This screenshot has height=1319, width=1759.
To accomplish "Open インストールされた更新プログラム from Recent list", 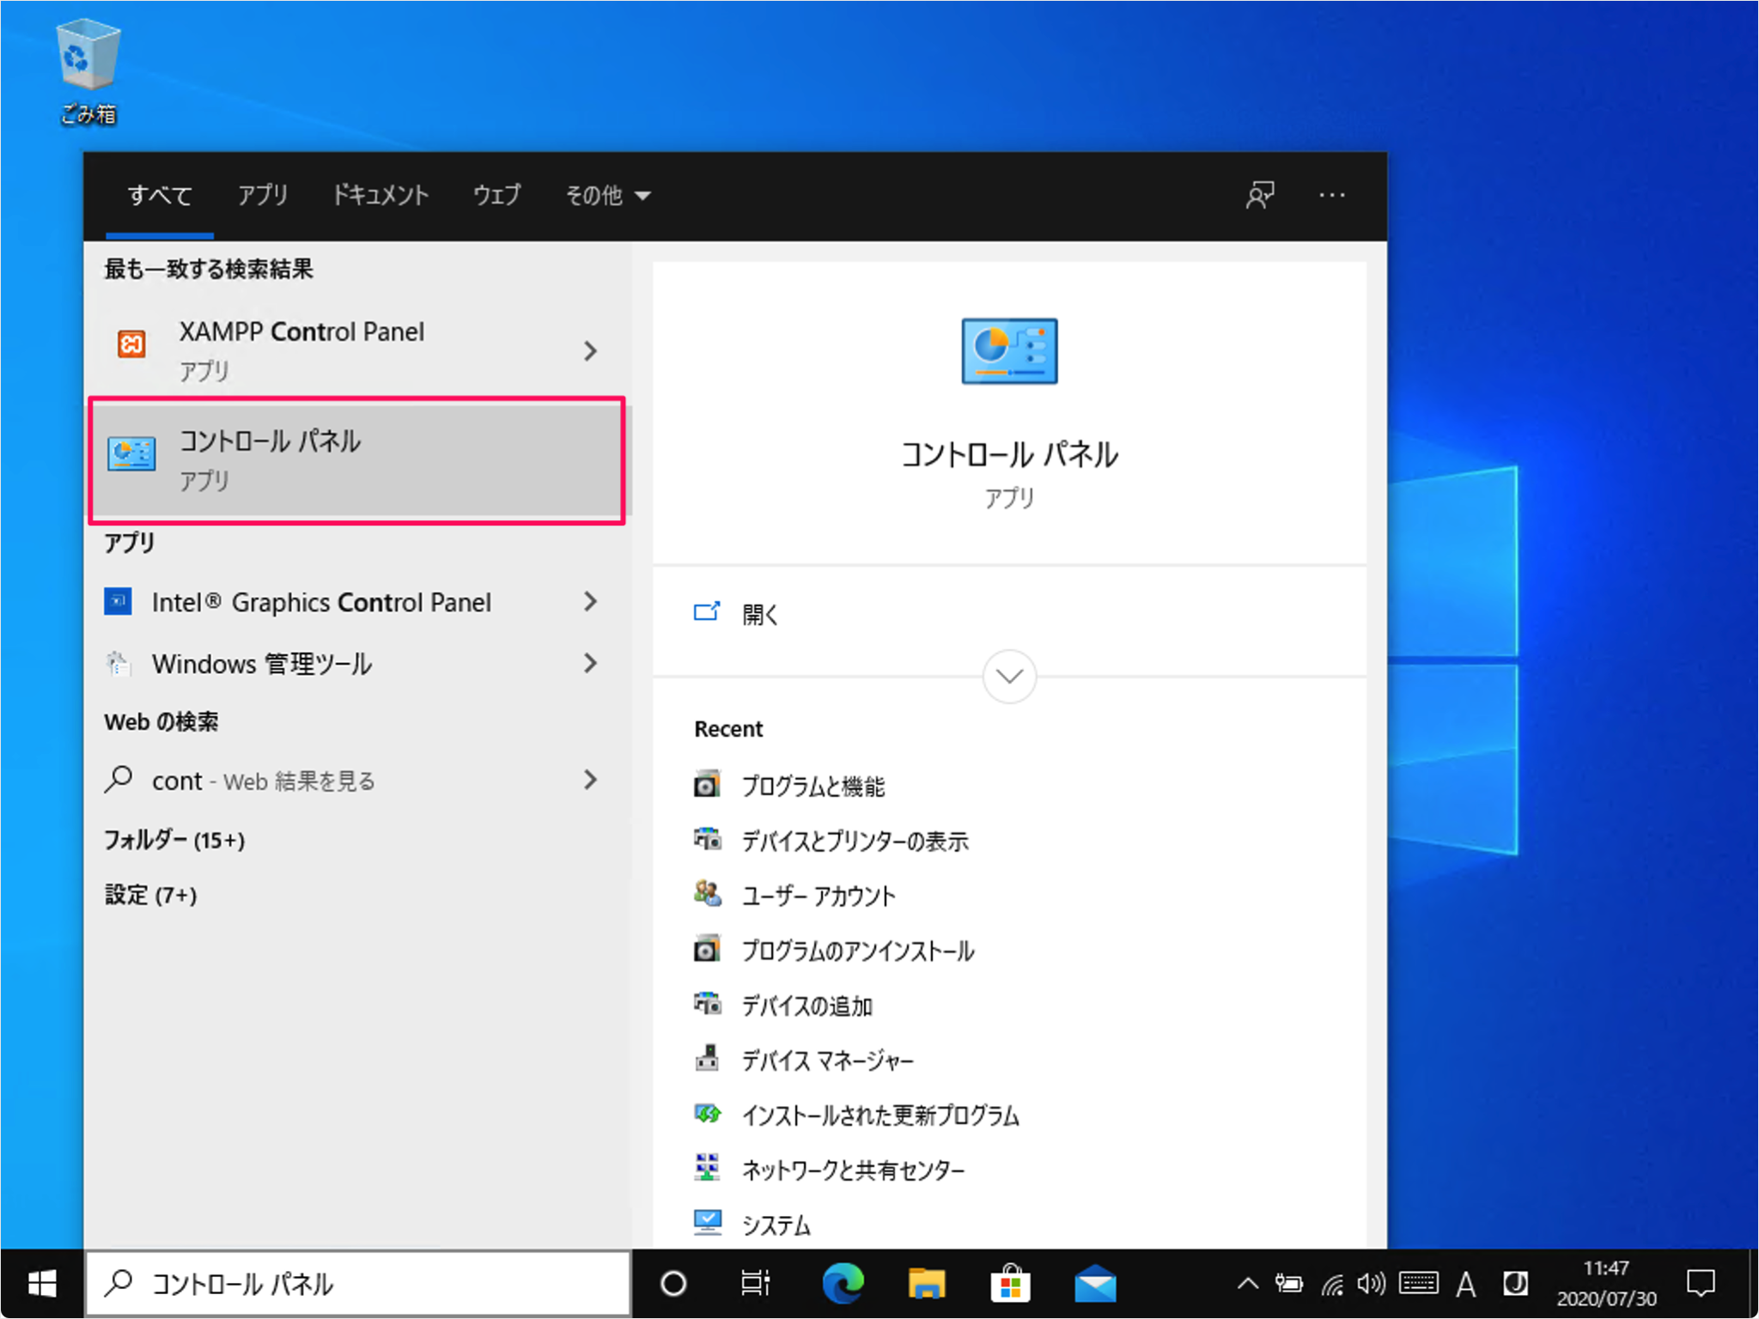I will point(881,1115).
